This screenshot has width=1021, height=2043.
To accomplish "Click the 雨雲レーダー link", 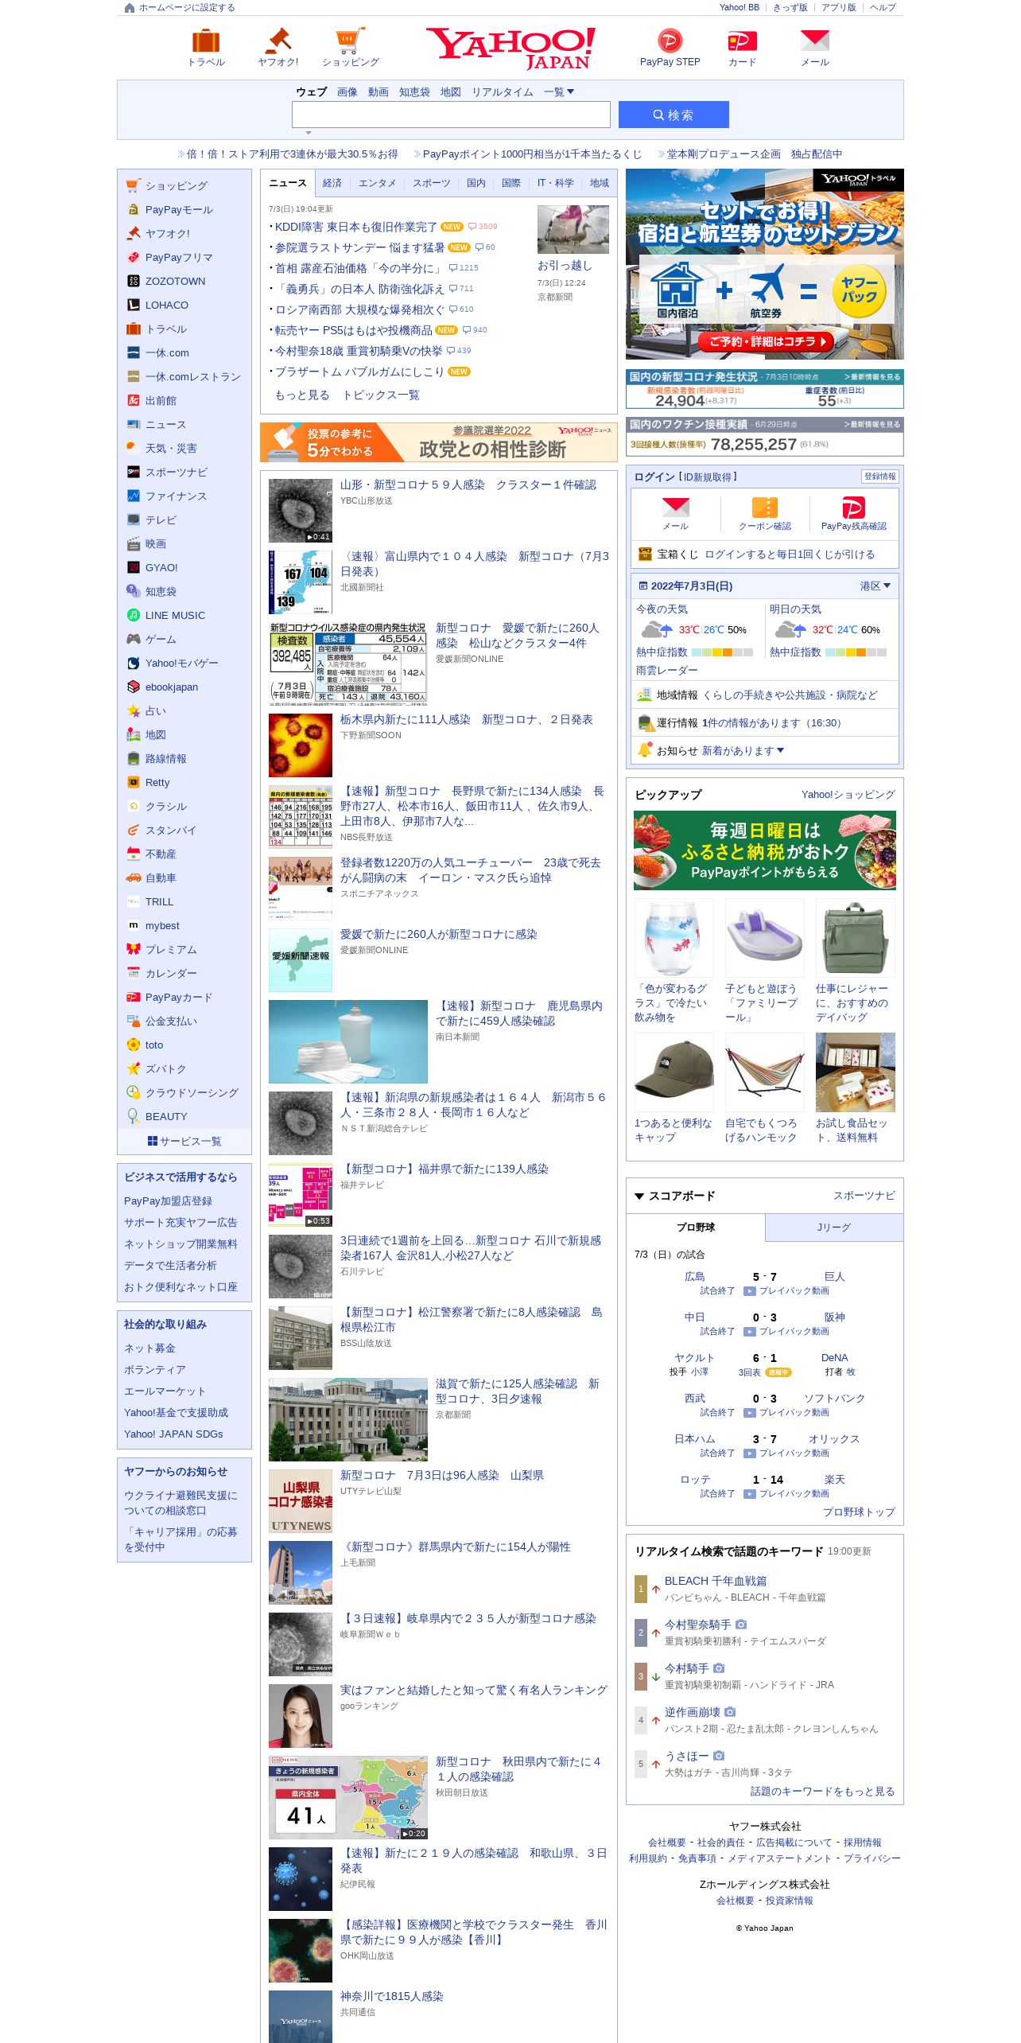I will click(x=667, y=671).
